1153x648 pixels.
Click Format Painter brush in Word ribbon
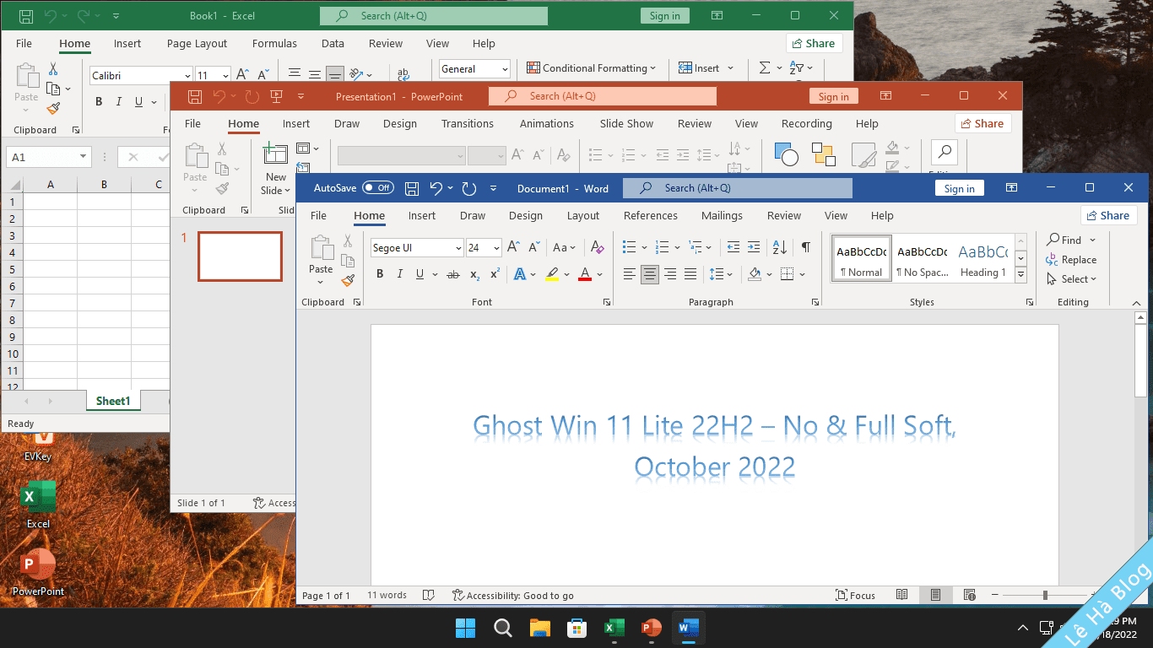click(348, 280)
